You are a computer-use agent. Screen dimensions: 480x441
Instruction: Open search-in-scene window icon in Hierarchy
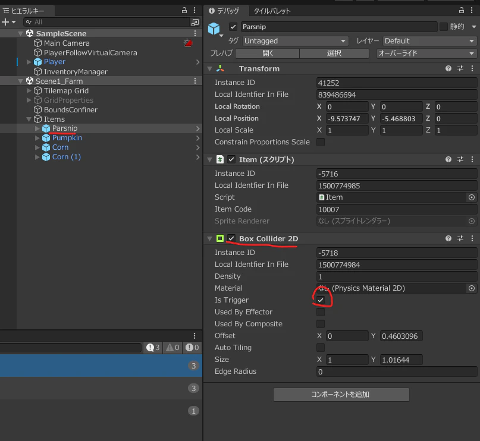pos(195,22)
